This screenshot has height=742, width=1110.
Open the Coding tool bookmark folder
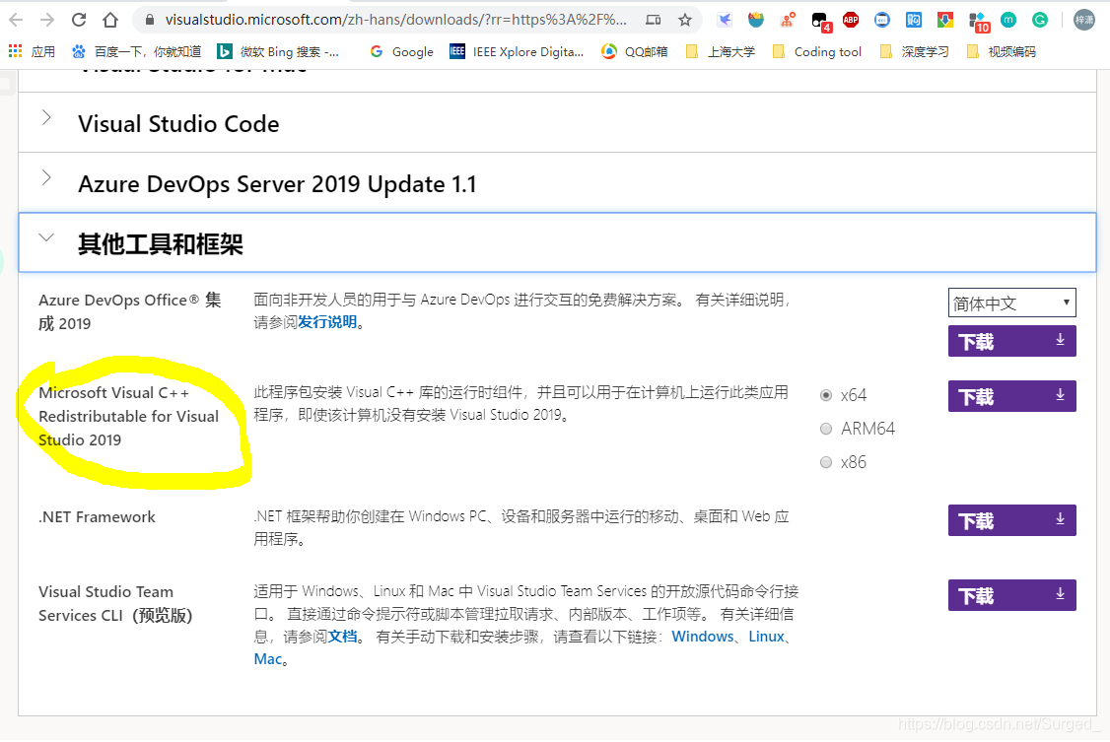point(817,51)
